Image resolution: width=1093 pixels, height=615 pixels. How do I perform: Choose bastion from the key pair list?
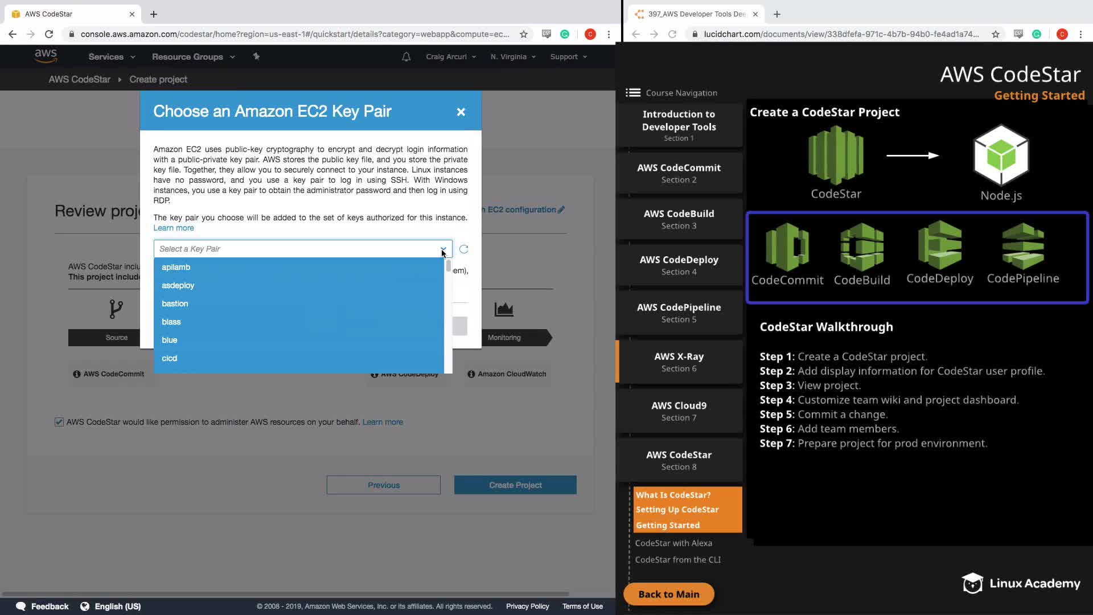click(x=175, y=304)
